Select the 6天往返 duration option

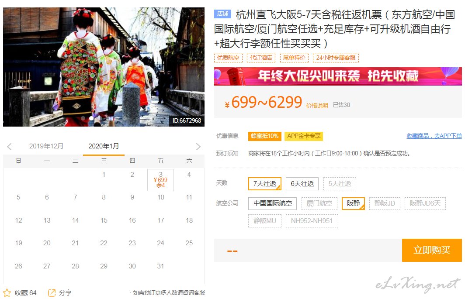302,184
